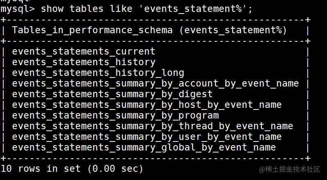Select the events_statements_history row text
The height and width of the screenshot is (180, 327).
click(84, 62)
